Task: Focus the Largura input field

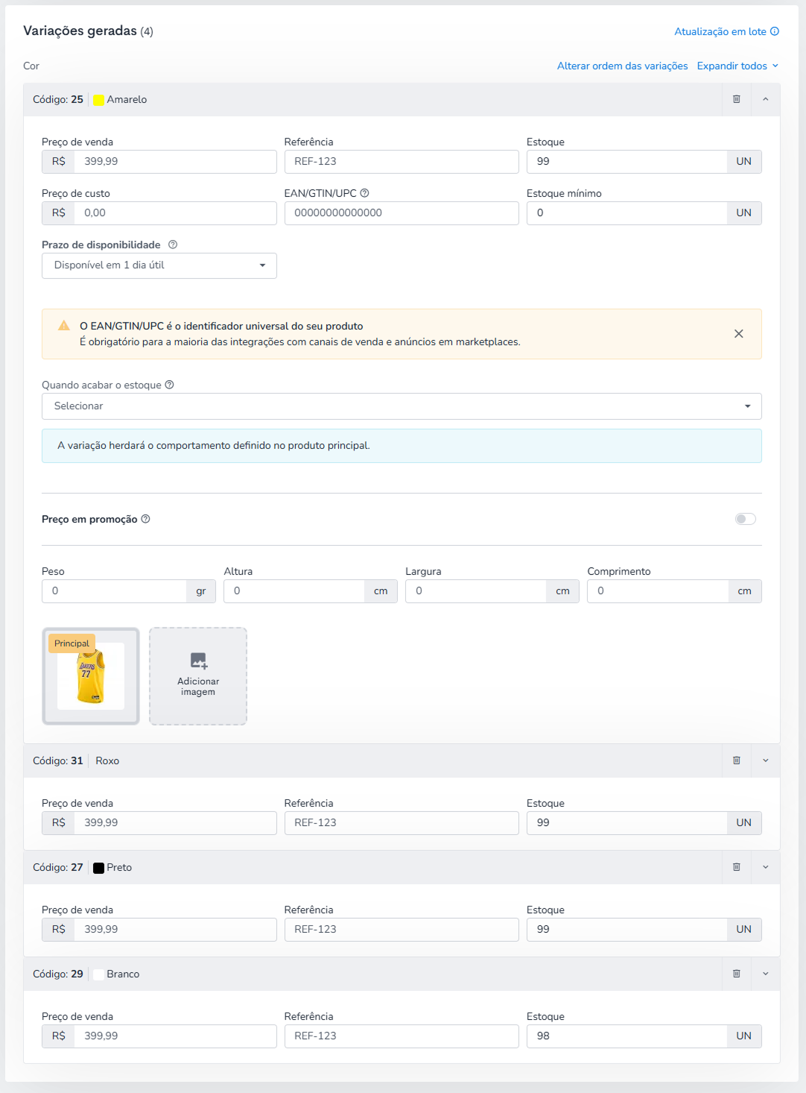Action: [x=476, y=591]
